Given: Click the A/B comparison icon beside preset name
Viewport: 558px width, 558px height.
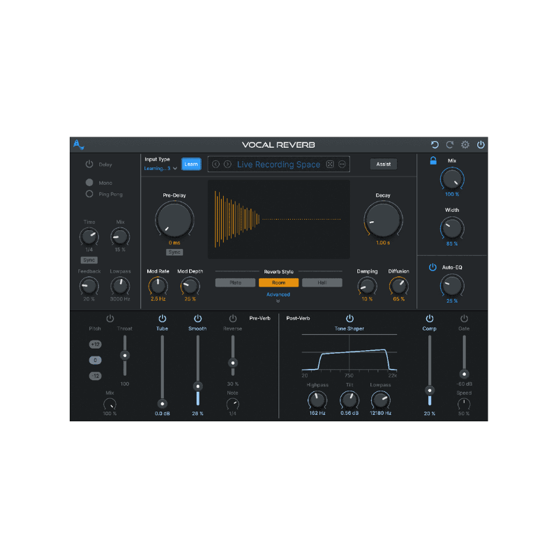Looking at the screenshot, I should tap(330, 165).
